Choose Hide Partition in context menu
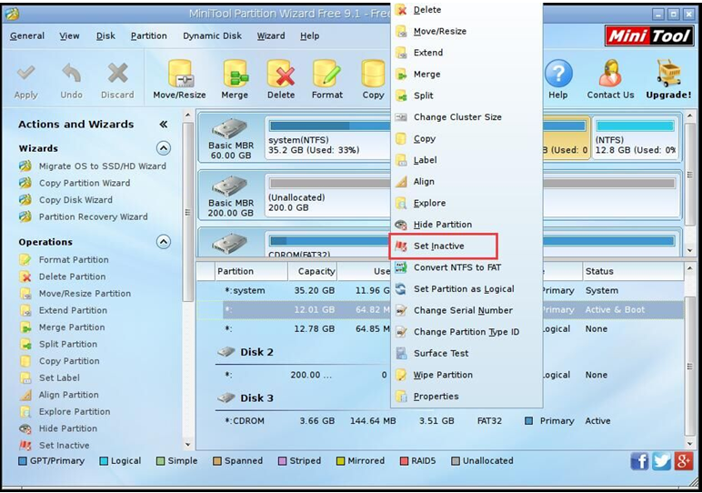702x493 pixels. coord(466,225)
